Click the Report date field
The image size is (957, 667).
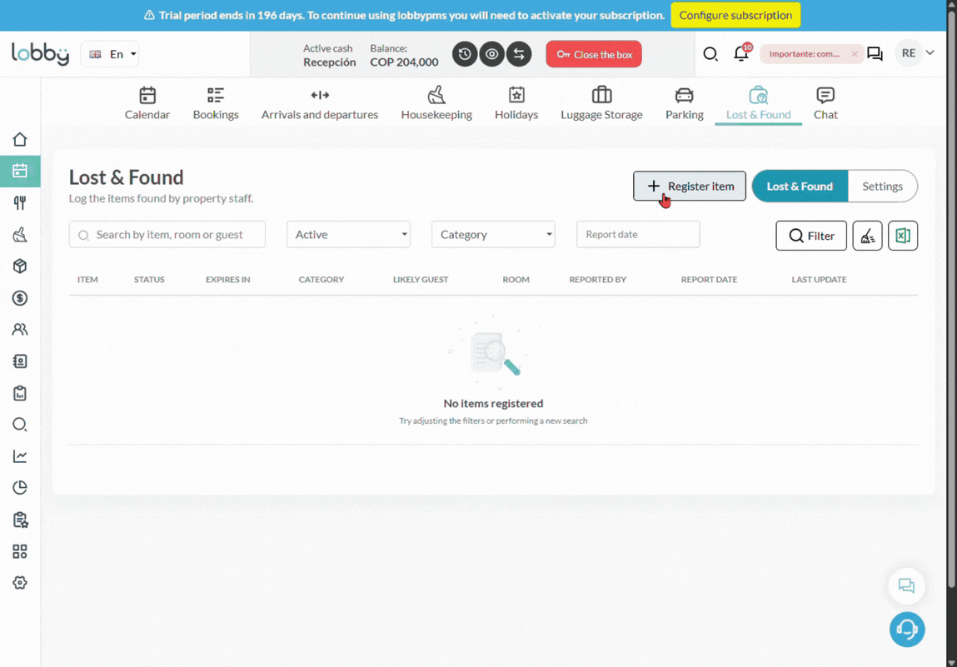(638, 234)
